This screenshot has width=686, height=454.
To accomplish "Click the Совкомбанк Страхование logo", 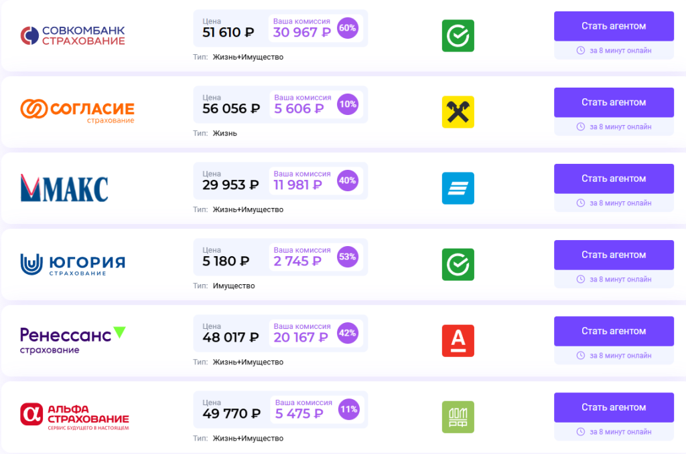I will (x=72, y=36).
